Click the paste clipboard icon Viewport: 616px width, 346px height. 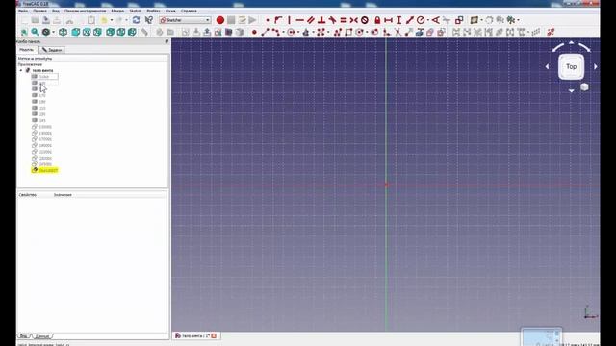[x=91, y=20]
